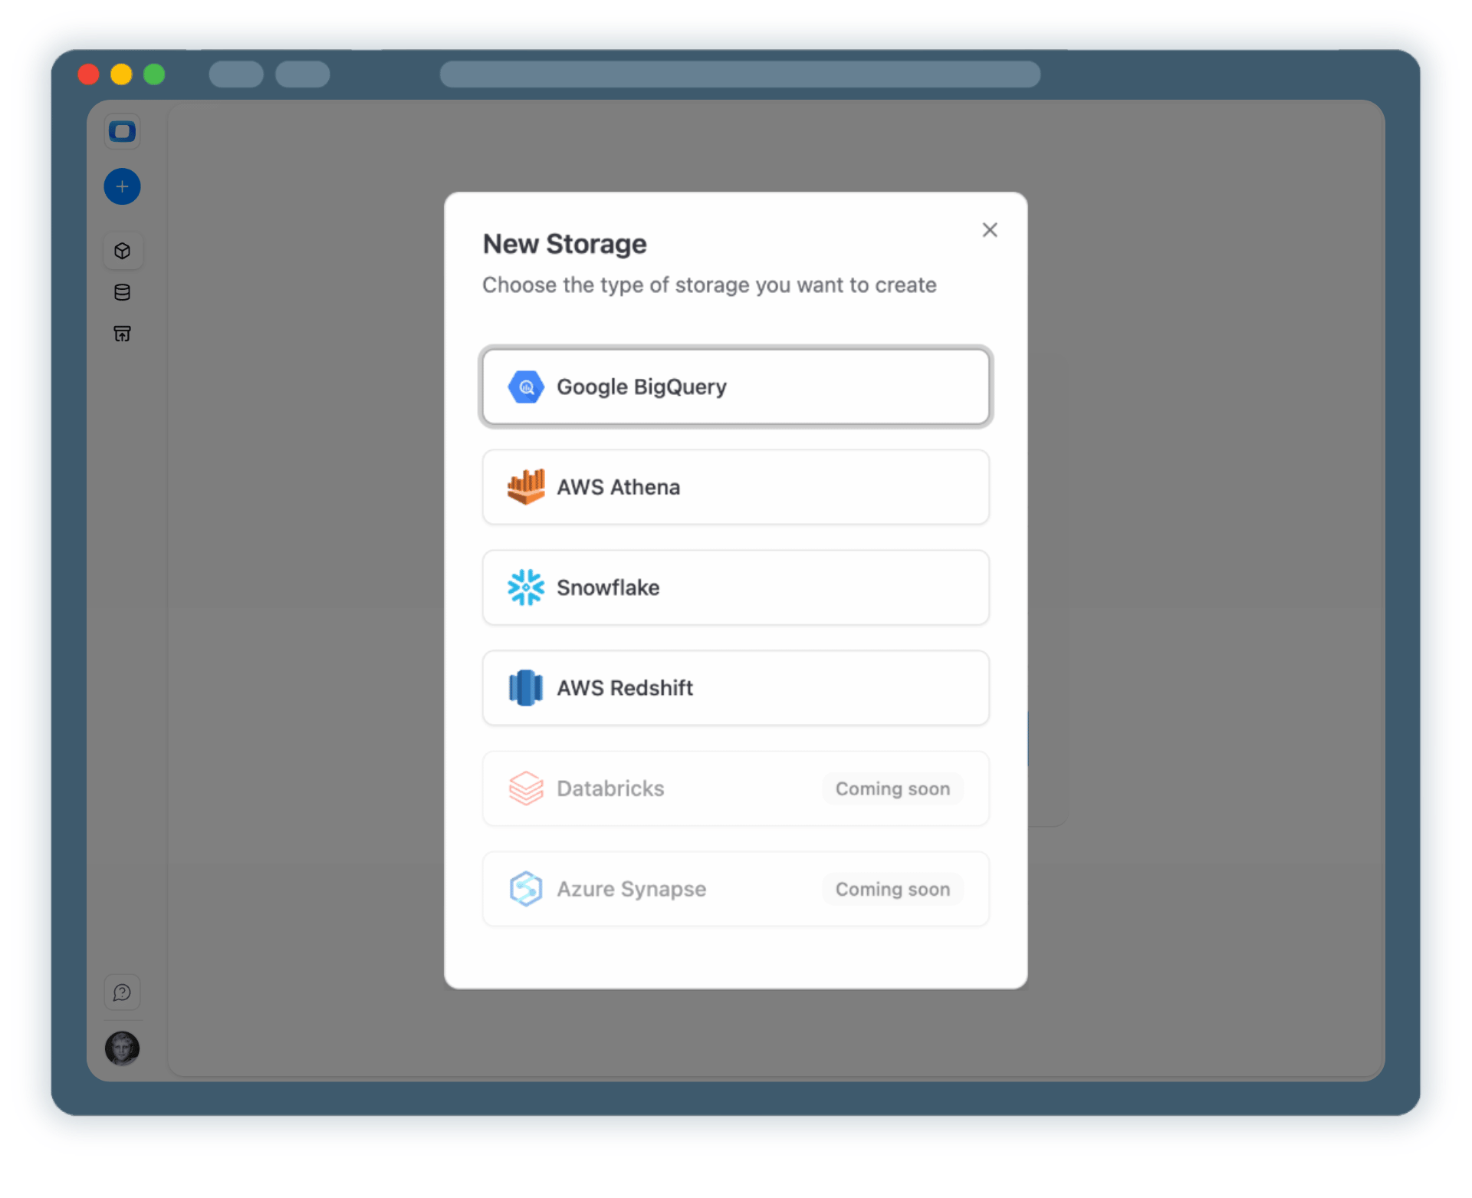Open the database storages section in sidebar
Viewport: 1472px width, 1198px height.
click(x=122, y=292)
